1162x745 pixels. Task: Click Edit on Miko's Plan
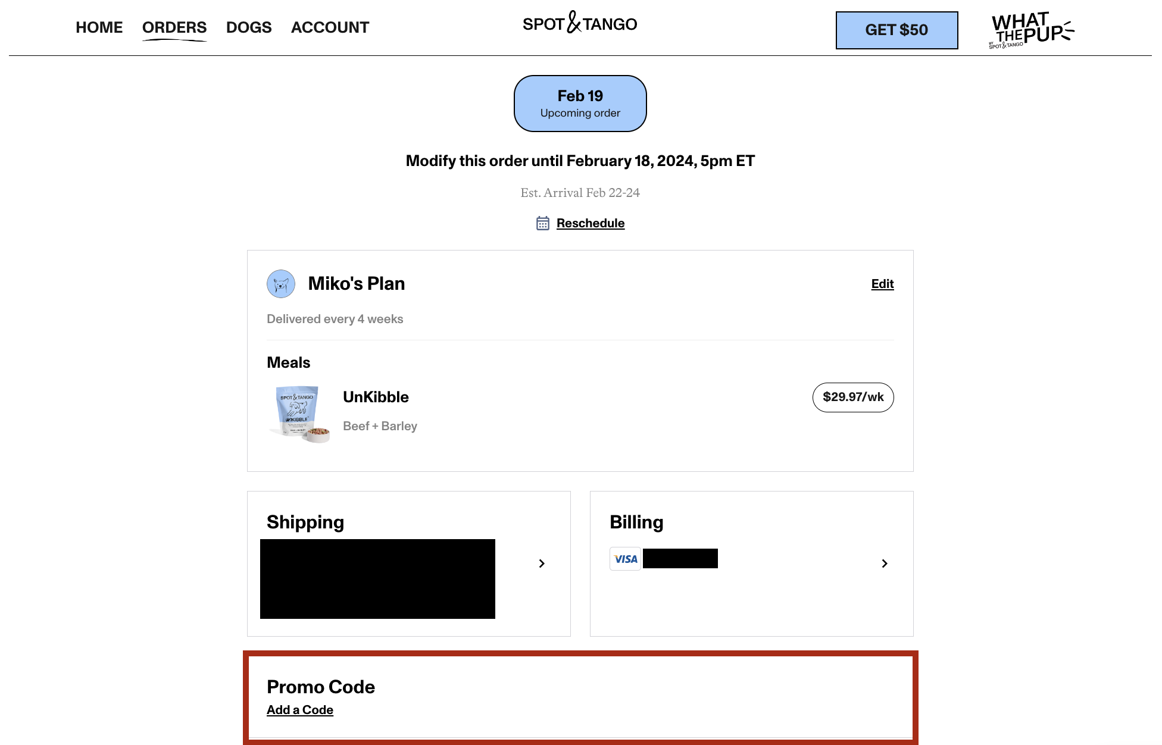[x=882, y=284]
